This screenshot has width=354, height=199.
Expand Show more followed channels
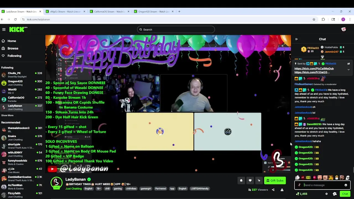7,115
